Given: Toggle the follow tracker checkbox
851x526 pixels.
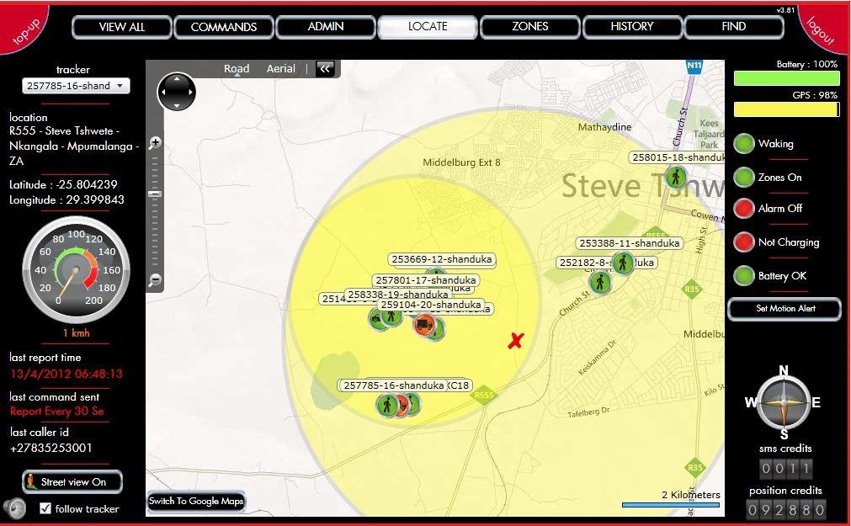Looking at the screenshot, I should (45, 508).
